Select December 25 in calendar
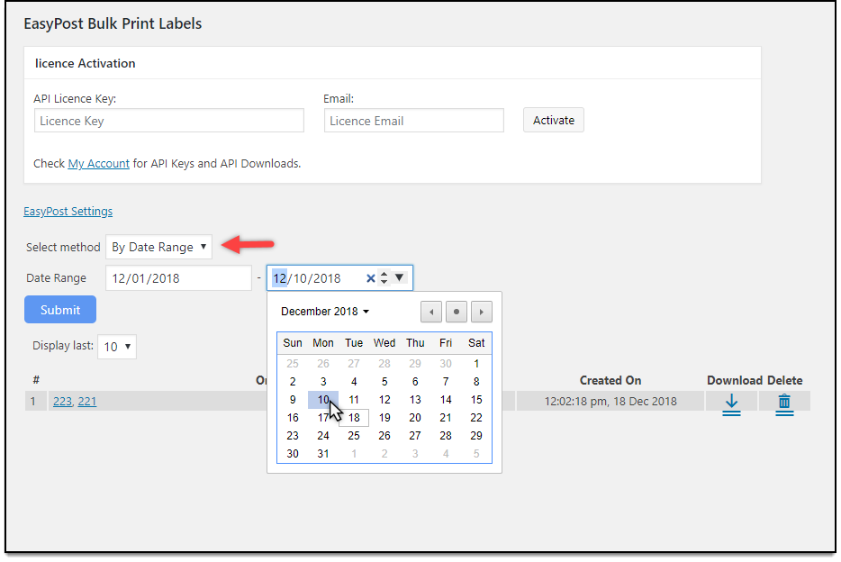This screenshot has height=562, width=841. 354,435
